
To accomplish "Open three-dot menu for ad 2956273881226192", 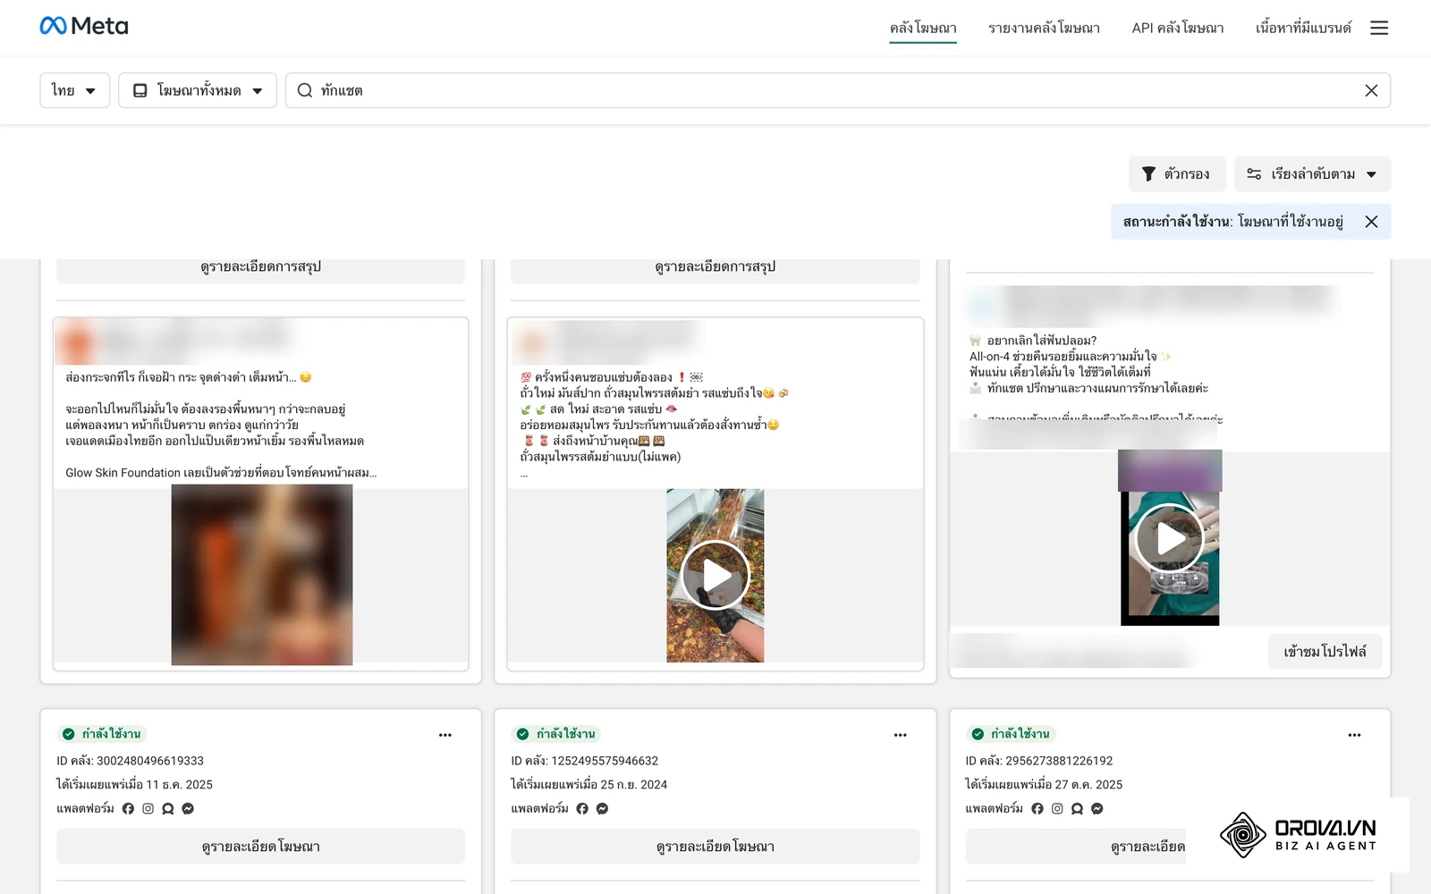I will 1354,735.
